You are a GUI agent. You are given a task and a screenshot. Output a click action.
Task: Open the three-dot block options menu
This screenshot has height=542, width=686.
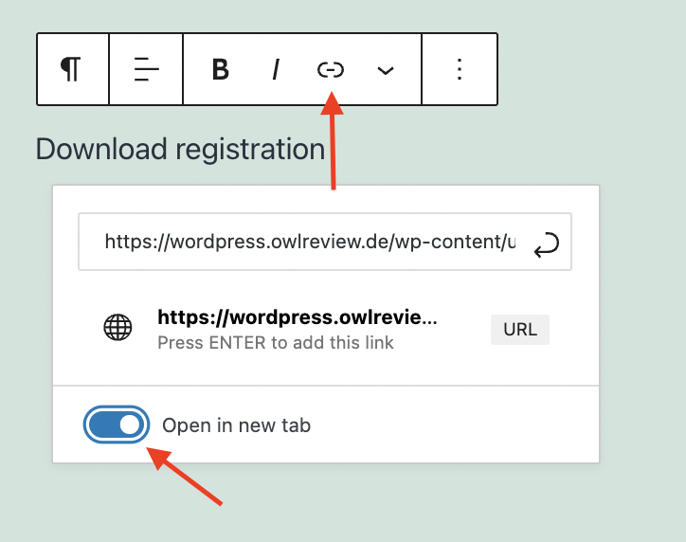(x=460, y=69)
